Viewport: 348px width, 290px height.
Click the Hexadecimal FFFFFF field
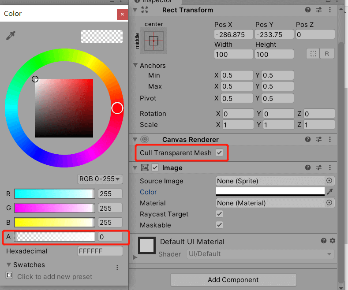(x=100, y=251)
